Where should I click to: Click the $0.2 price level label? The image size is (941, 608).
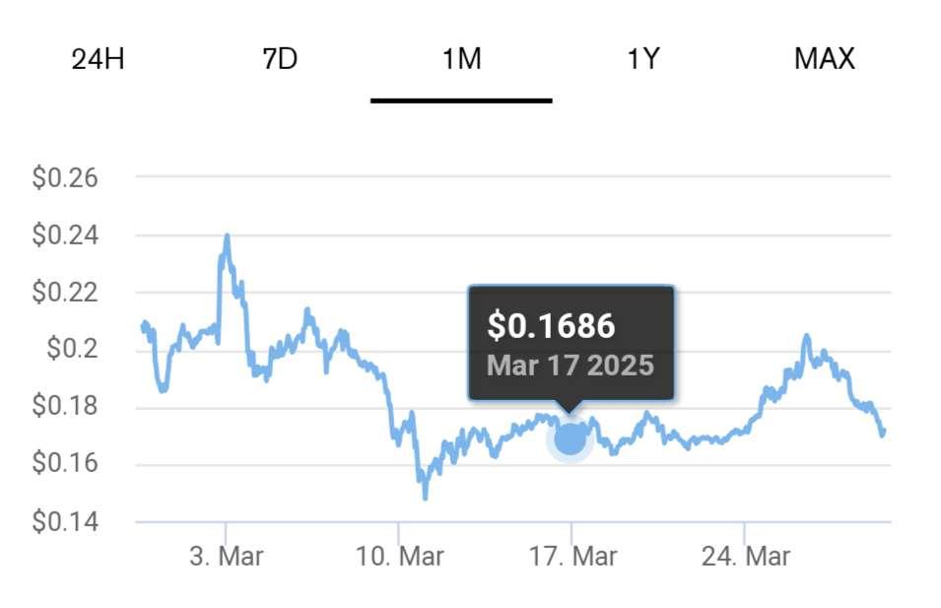[x=73, y=350]
